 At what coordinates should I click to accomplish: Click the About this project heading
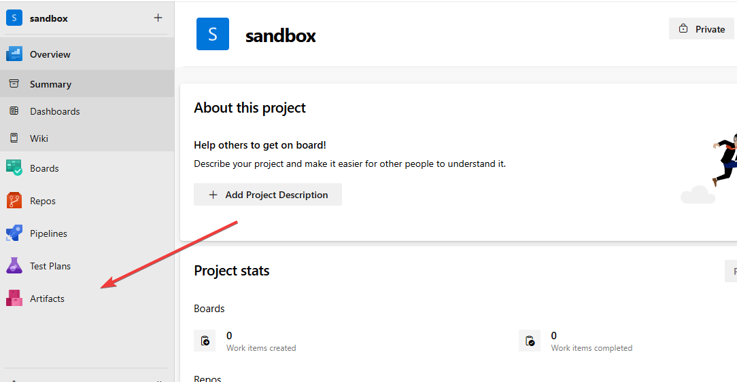250,108
